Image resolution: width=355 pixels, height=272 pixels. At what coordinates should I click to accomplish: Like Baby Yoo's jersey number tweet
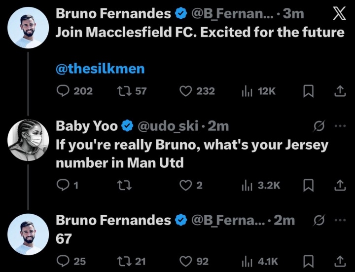[x=185, y=185]
